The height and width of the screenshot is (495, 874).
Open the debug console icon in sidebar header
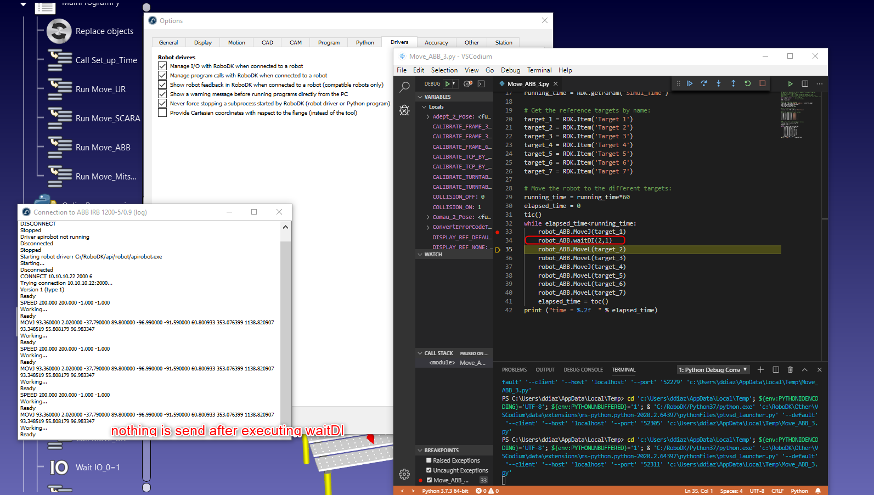481,84
